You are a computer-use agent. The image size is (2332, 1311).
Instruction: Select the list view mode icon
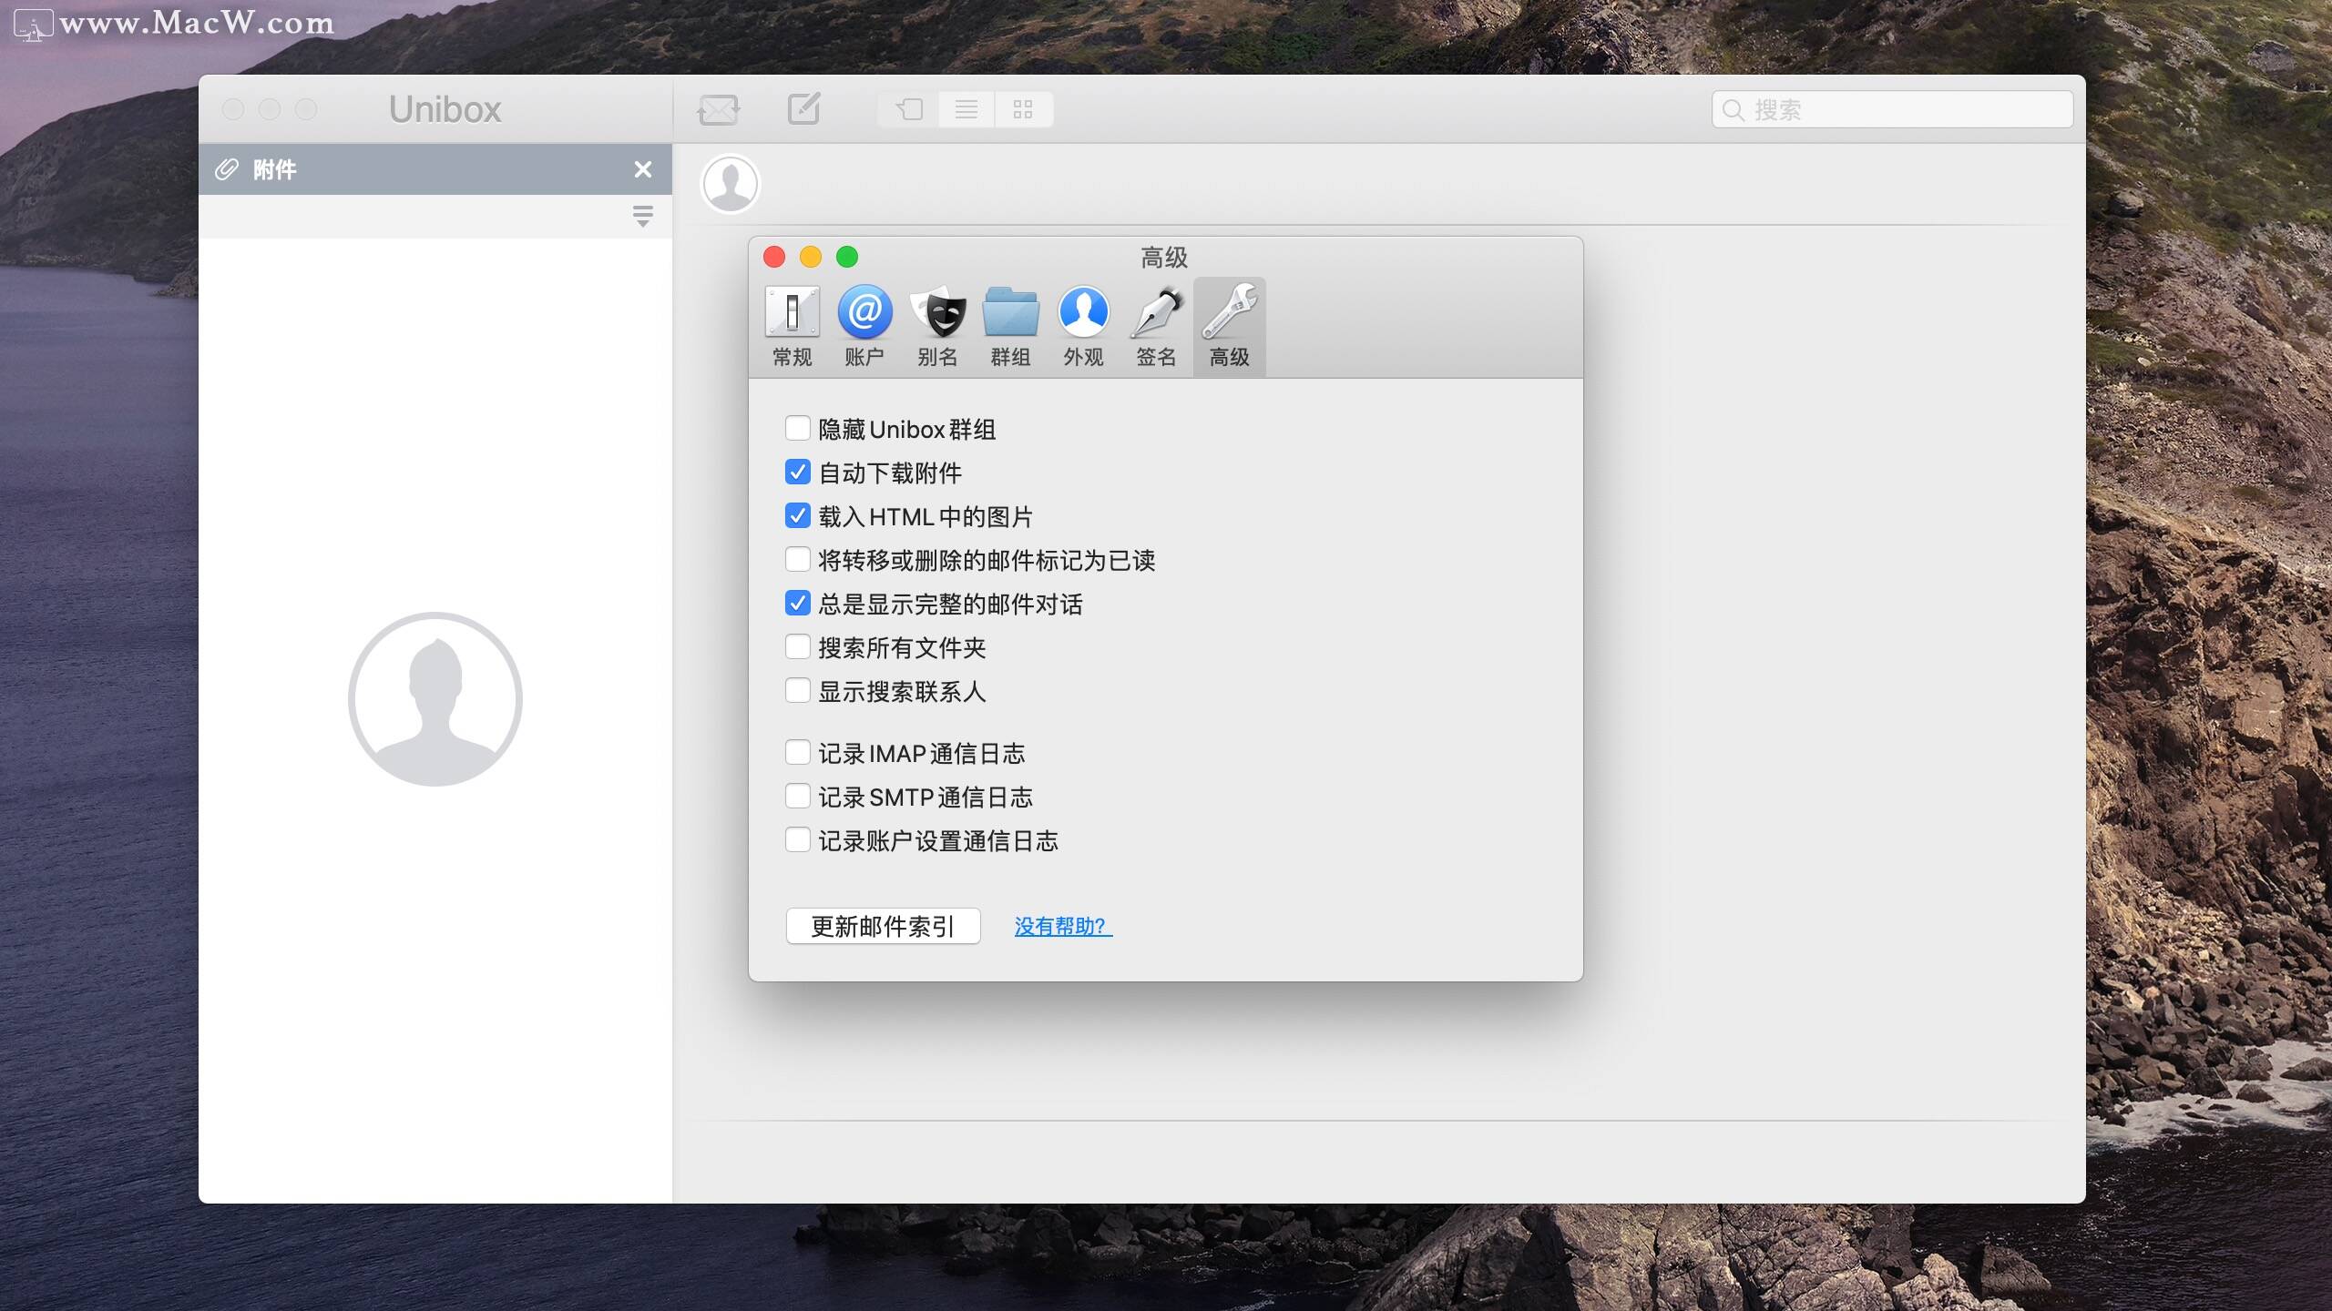[967, 110]
